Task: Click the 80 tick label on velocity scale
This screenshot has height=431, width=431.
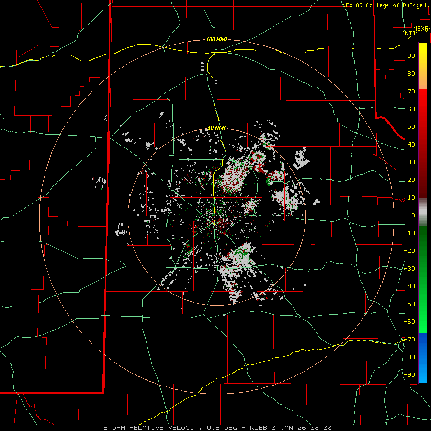Action: tap(411, 74)
